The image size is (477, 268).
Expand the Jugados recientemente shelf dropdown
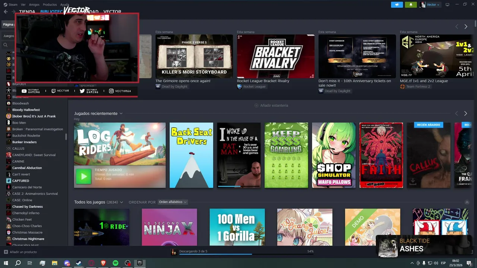121,114
